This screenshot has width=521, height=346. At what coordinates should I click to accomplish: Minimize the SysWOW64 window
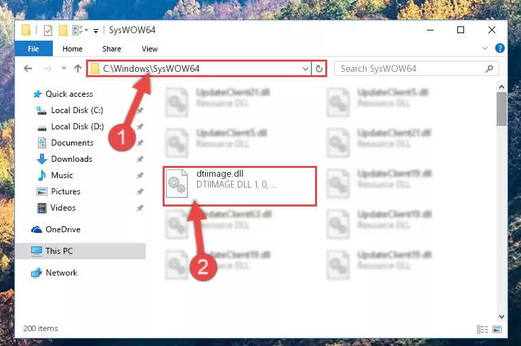click(x=430, y=30)
